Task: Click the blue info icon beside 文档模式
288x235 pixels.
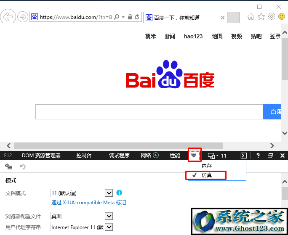Action: [119, 193]
